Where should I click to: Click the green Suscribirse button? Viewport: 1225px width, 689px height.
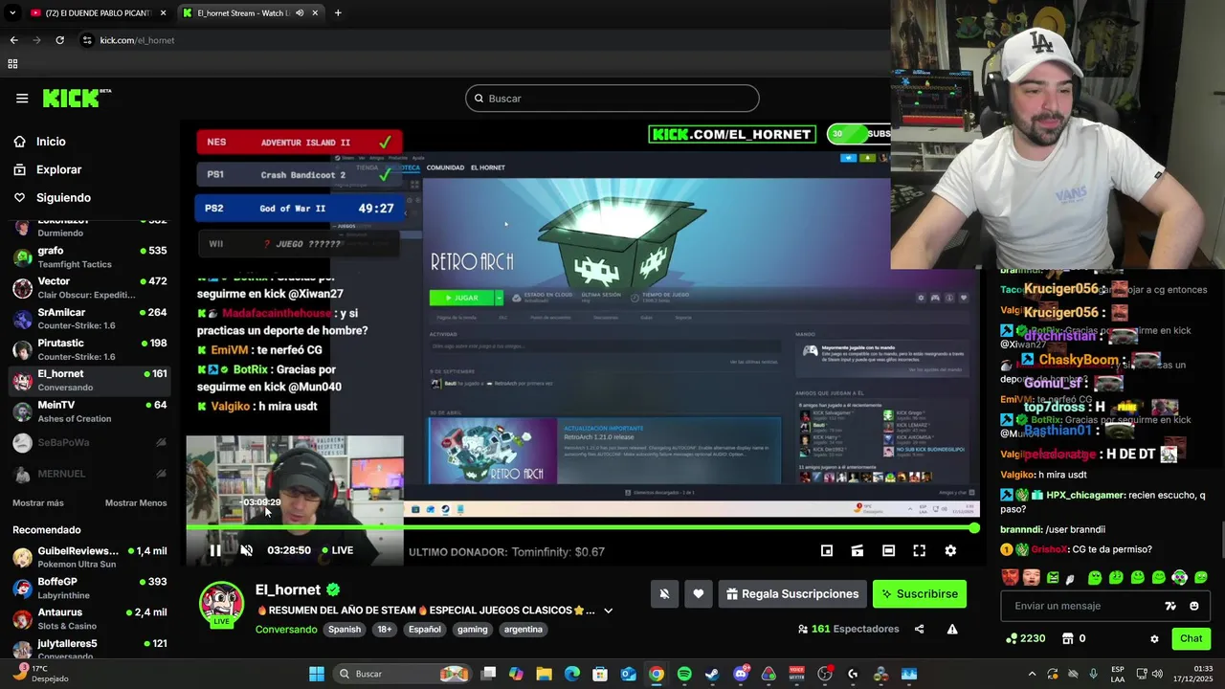click(x=920, y=594)
